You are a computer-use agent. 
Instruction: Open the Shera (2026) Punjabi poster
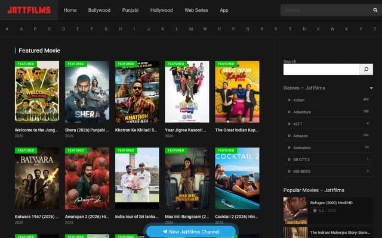tap(87, 92)
